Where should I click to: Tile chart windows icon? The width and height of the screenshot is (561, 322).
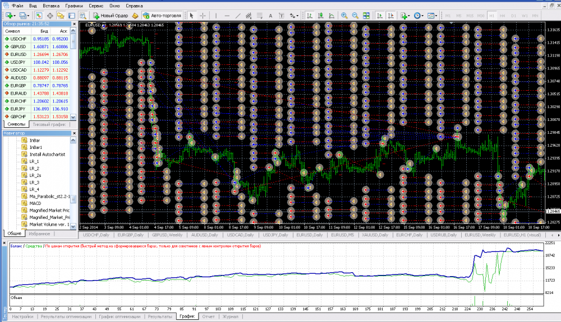coord(366,15)
